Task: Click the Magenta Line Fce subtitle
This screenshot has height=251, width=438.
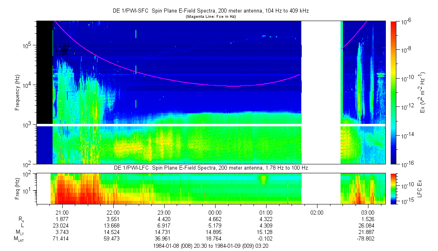Action: 210,17
